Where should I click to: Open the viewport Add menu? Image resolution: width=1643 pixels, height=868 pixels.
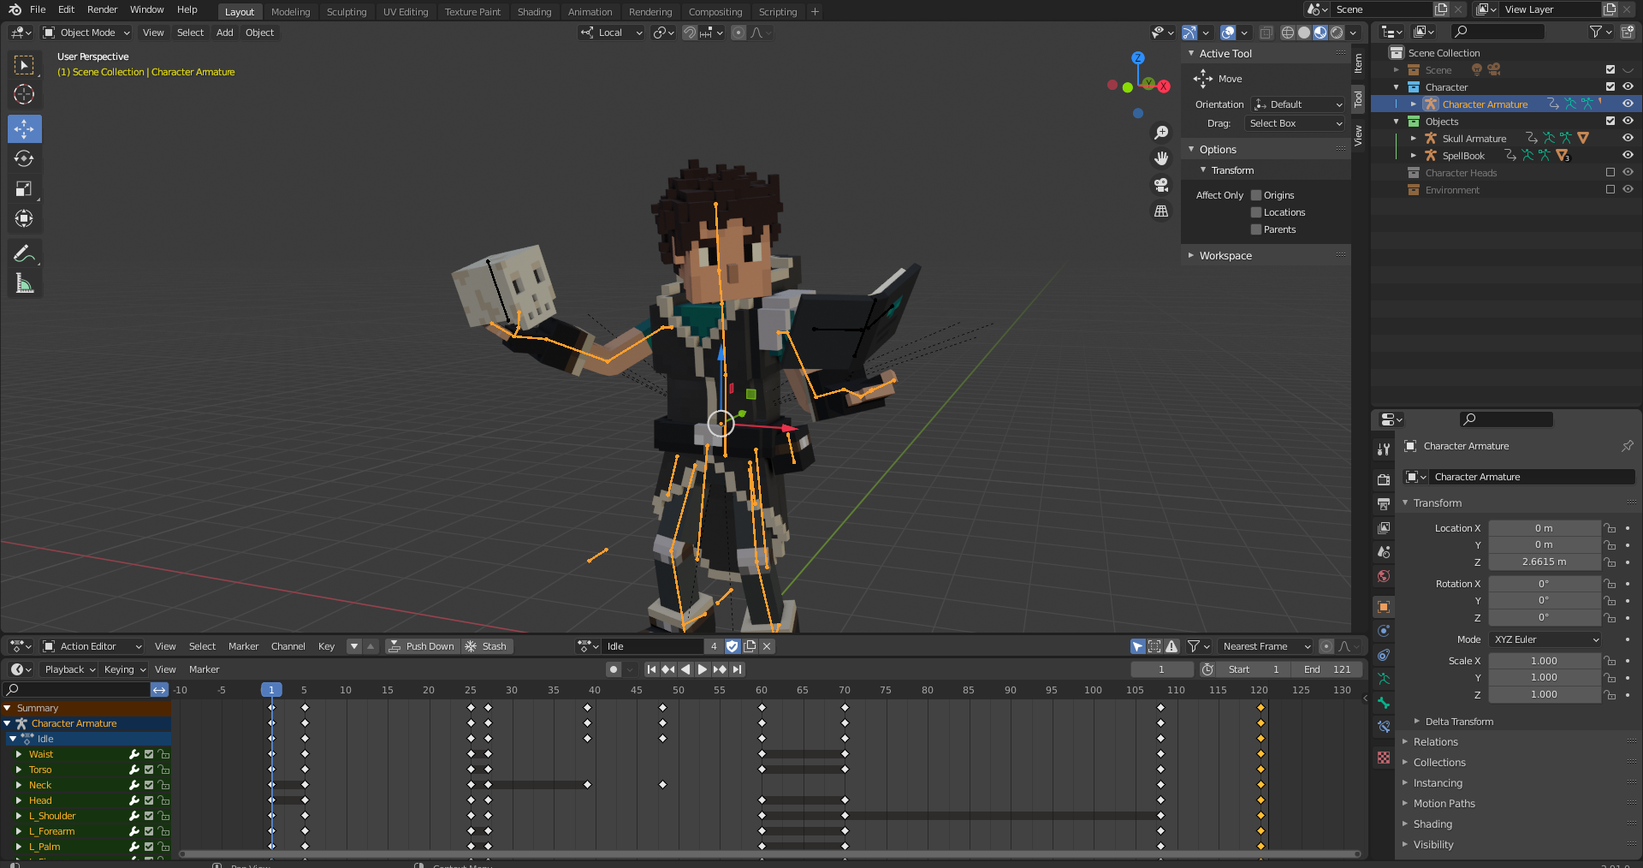click(224, 33)
